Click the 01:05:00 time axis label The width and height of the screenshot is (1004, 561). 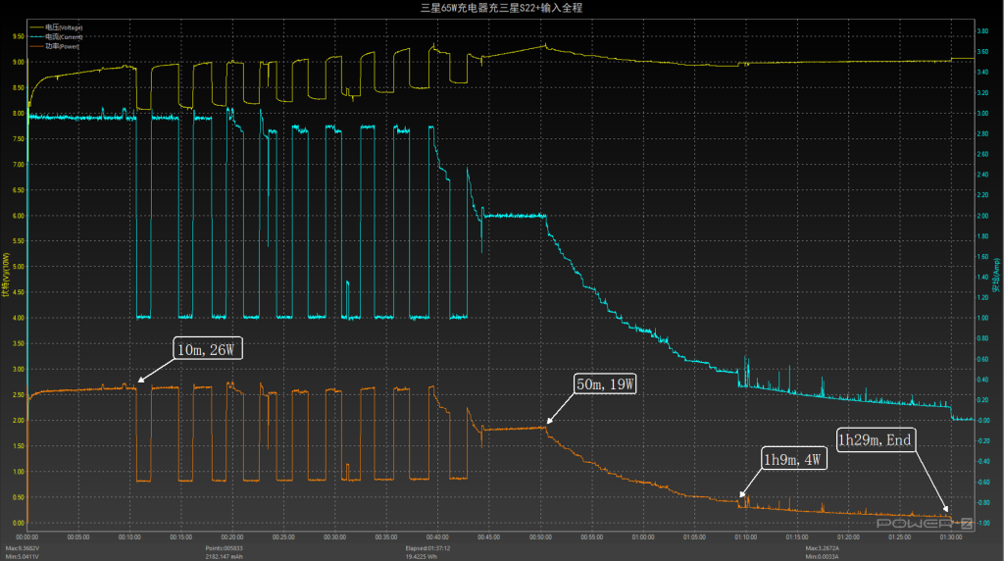tap(694, 537)
